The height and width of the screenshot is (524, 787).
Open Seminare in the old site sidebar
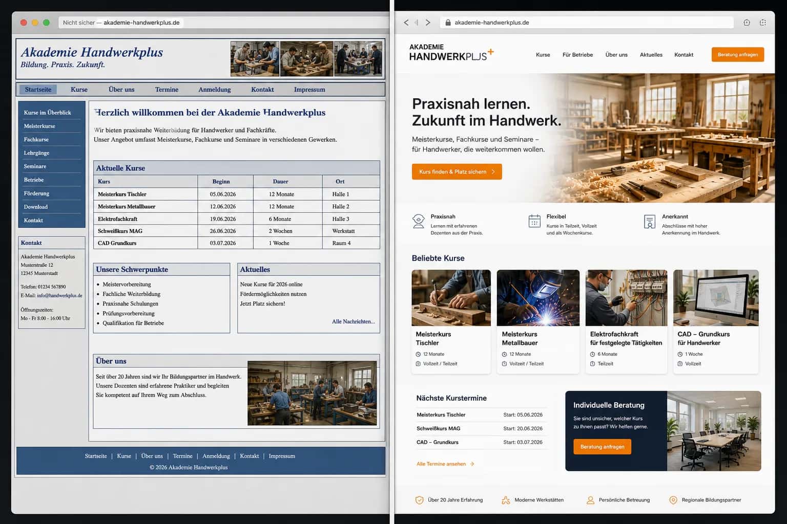click(35, 166)
